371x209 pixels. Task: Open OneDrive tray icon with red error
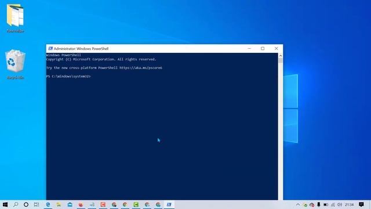pyautogui.click(x=312, y=204)
